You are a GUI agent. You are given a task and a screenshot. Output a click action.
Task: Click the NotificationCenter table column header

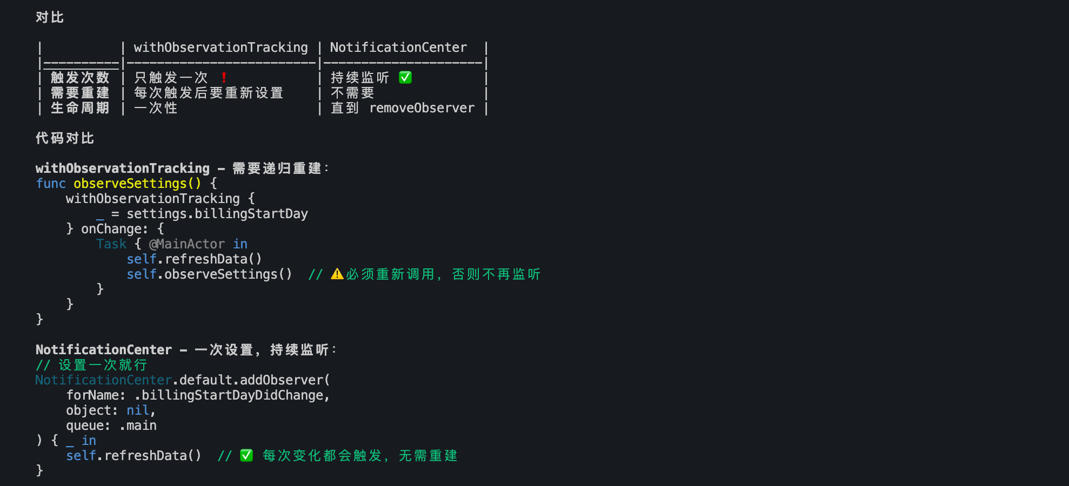pyautogui.click(x=398, y=48)
